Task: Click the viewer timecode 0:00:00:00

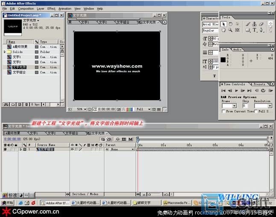Action: [x=106, y=109]
